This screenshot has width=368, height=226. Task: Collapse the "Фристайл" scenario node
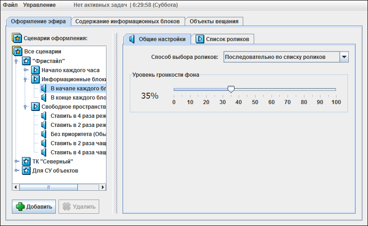(16, 61)
